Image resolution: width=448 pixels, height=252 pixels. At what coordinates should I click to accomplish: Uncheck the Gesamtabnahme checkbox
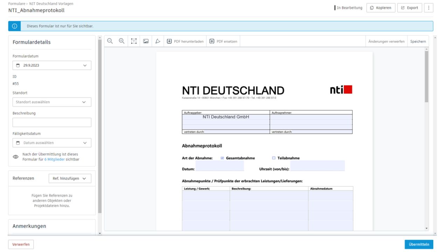click(x=222, y=158)
